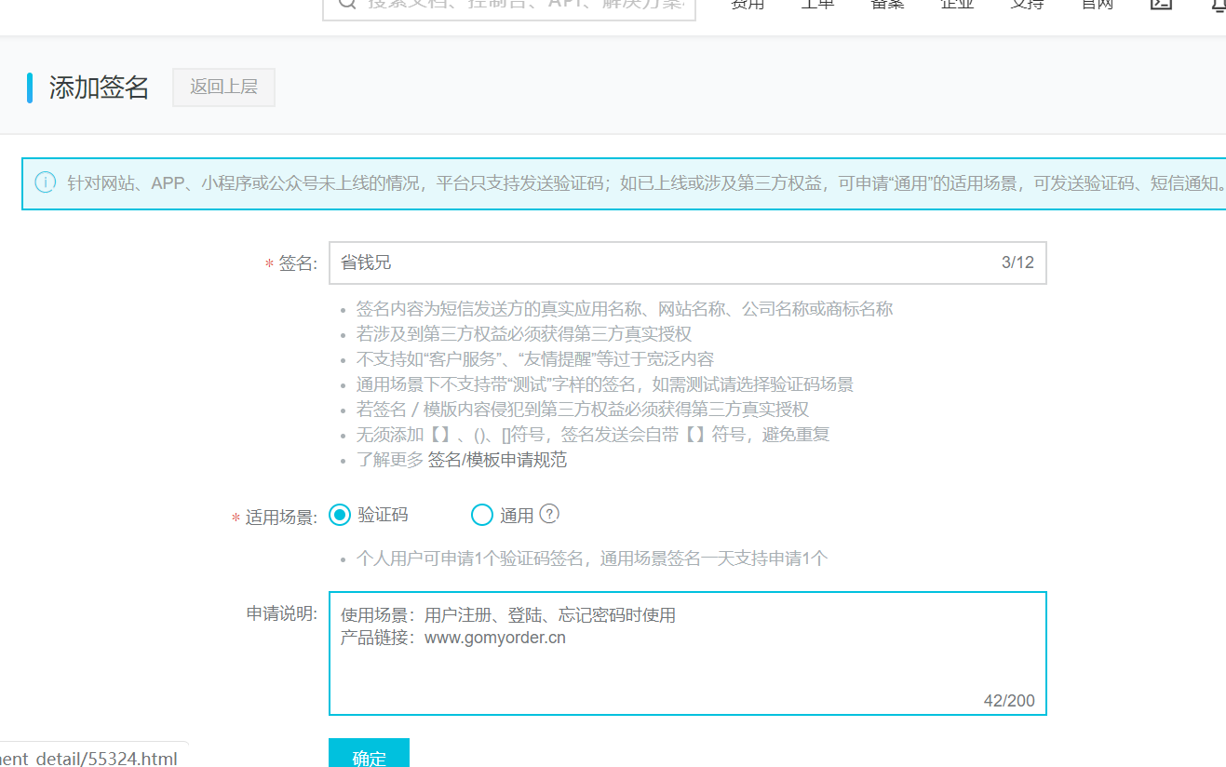Viewport: 1226px width, 767px height.
Task: Click the question mark help icon beside 通用
Action: tap(549, 514)
